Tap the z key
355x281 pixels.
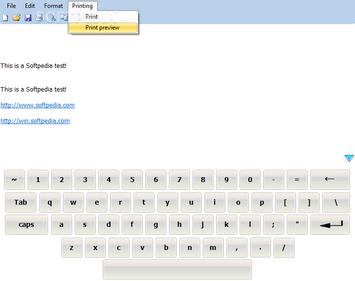click(72, 248)
